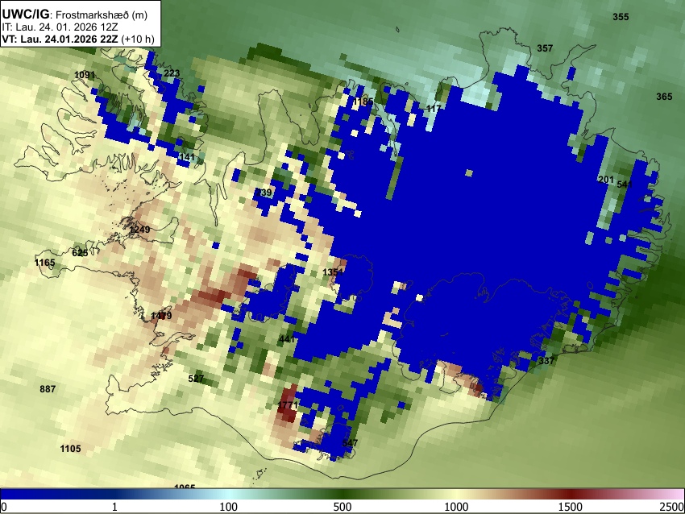
Task: Click the value label 201
Action: point(606,180)
